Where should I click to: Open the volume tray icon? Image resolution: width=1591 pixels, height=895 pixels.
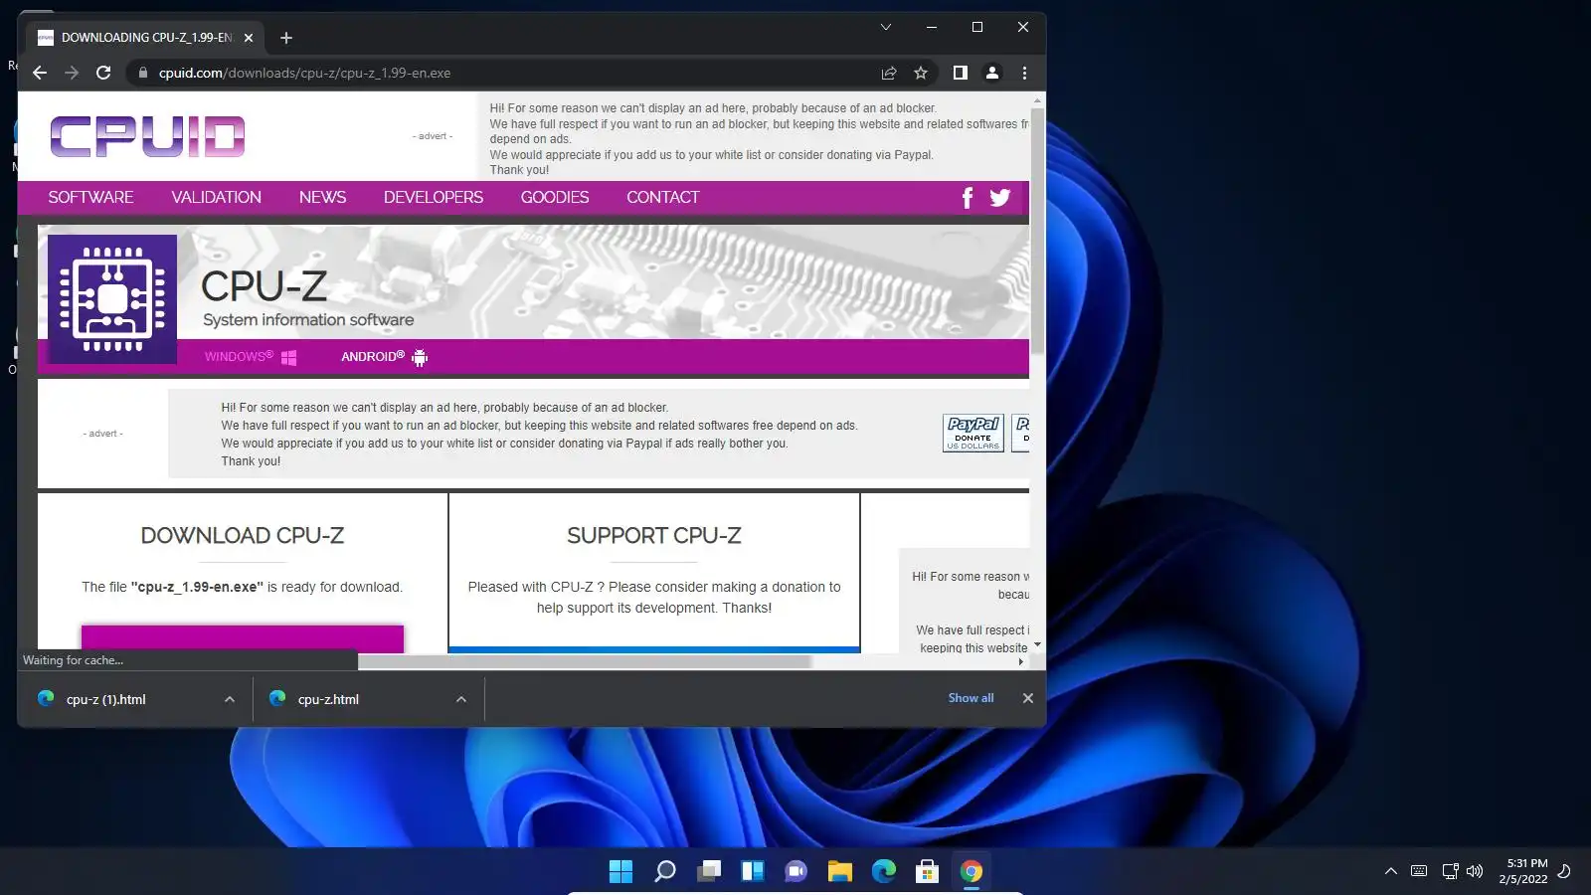point(1475,871)
